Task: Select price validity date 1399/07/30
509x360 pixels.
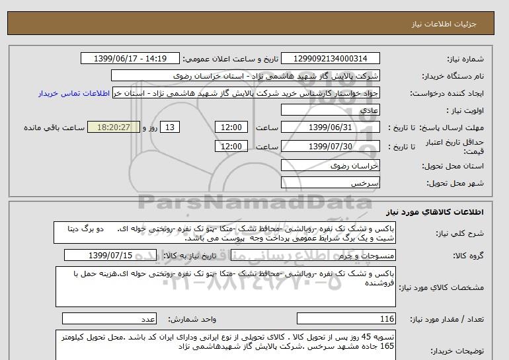Action: pyautogui.click(x=331, y=146)
